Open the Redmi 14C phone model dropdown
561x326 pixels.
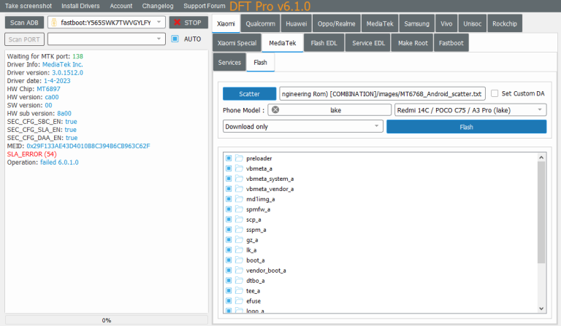(470, 110)
